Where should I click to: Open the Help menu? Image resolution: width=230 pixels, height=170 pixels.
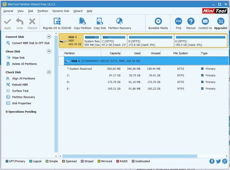coord(89,11)
